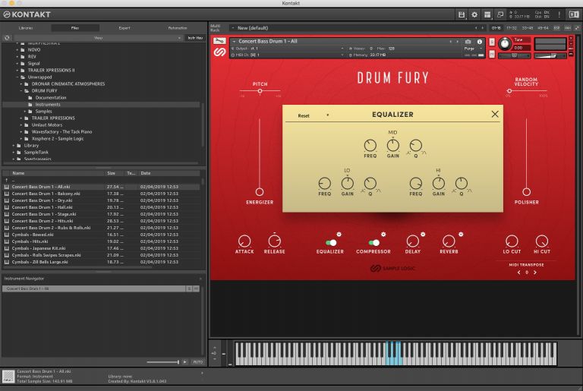583x391 pixels.
Task: Toggle Instr Nav button in browser
Action: pos(195,38)
